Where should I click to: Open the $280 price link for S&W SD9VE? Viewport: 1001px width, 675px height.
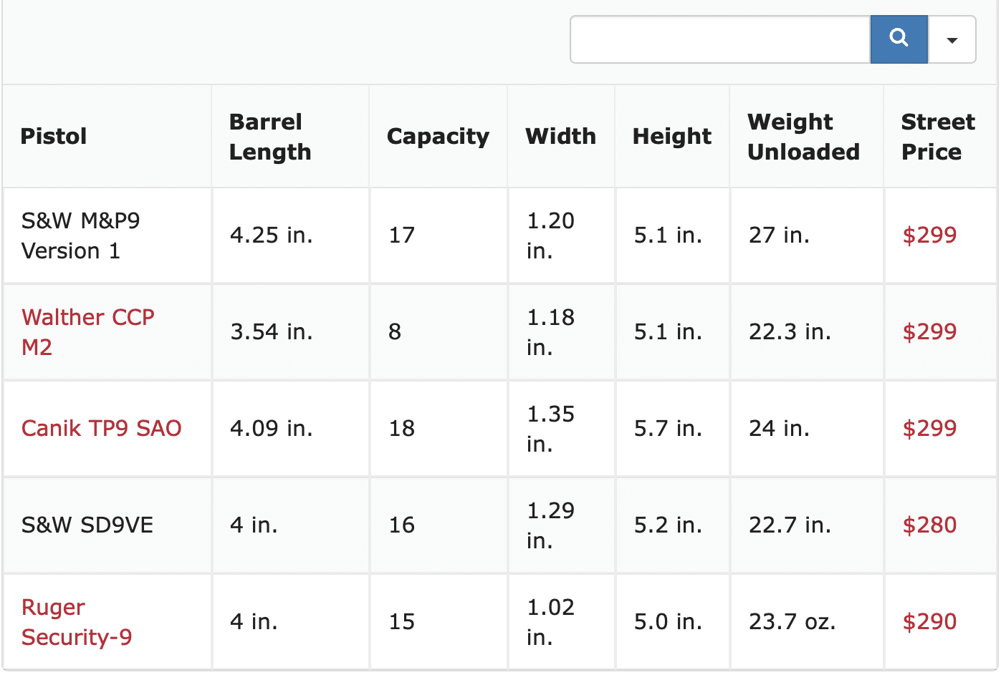pos(929,525)
